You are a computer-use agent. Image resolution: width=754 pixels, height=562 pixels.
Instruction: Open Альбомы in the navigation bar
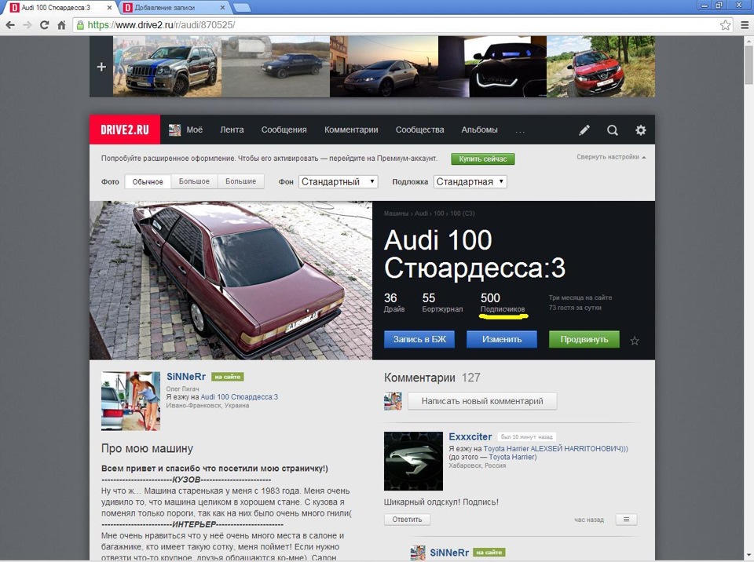pyautogui.click(x=479, y=130)
